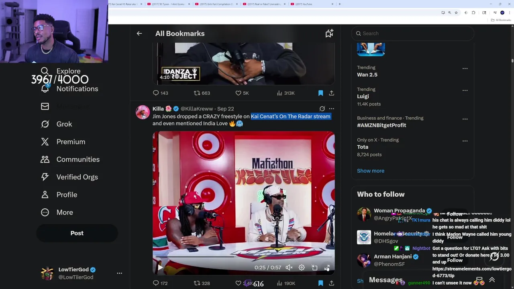The image size is (514, 289).
Task: Open the Explore search icon in sidebar
Action: [45, 71]
